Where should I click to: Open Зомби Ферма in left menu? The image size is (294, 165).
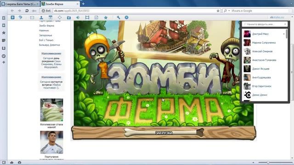tap(46, 26)
